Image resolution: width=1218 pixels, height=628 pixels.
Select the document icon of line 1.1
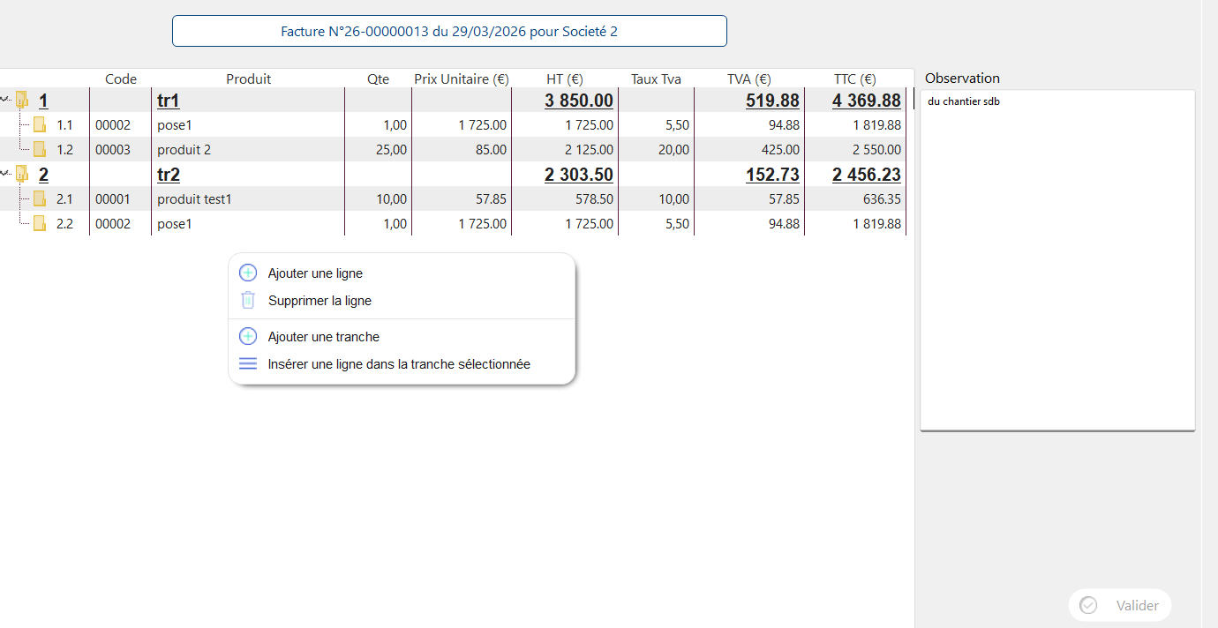40,124
